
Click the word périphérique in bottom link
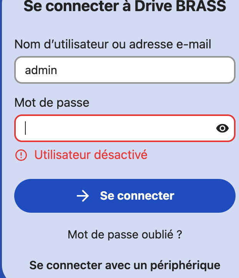(x=186, y=265)
